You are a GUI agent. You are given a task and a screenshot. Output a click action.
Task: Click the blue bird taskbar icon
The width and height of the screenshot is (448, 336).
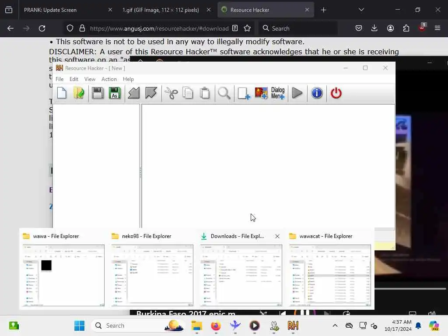coord(235,325)
